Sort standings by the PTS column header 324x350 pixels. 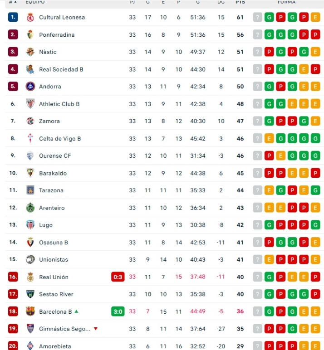(240, 2)
